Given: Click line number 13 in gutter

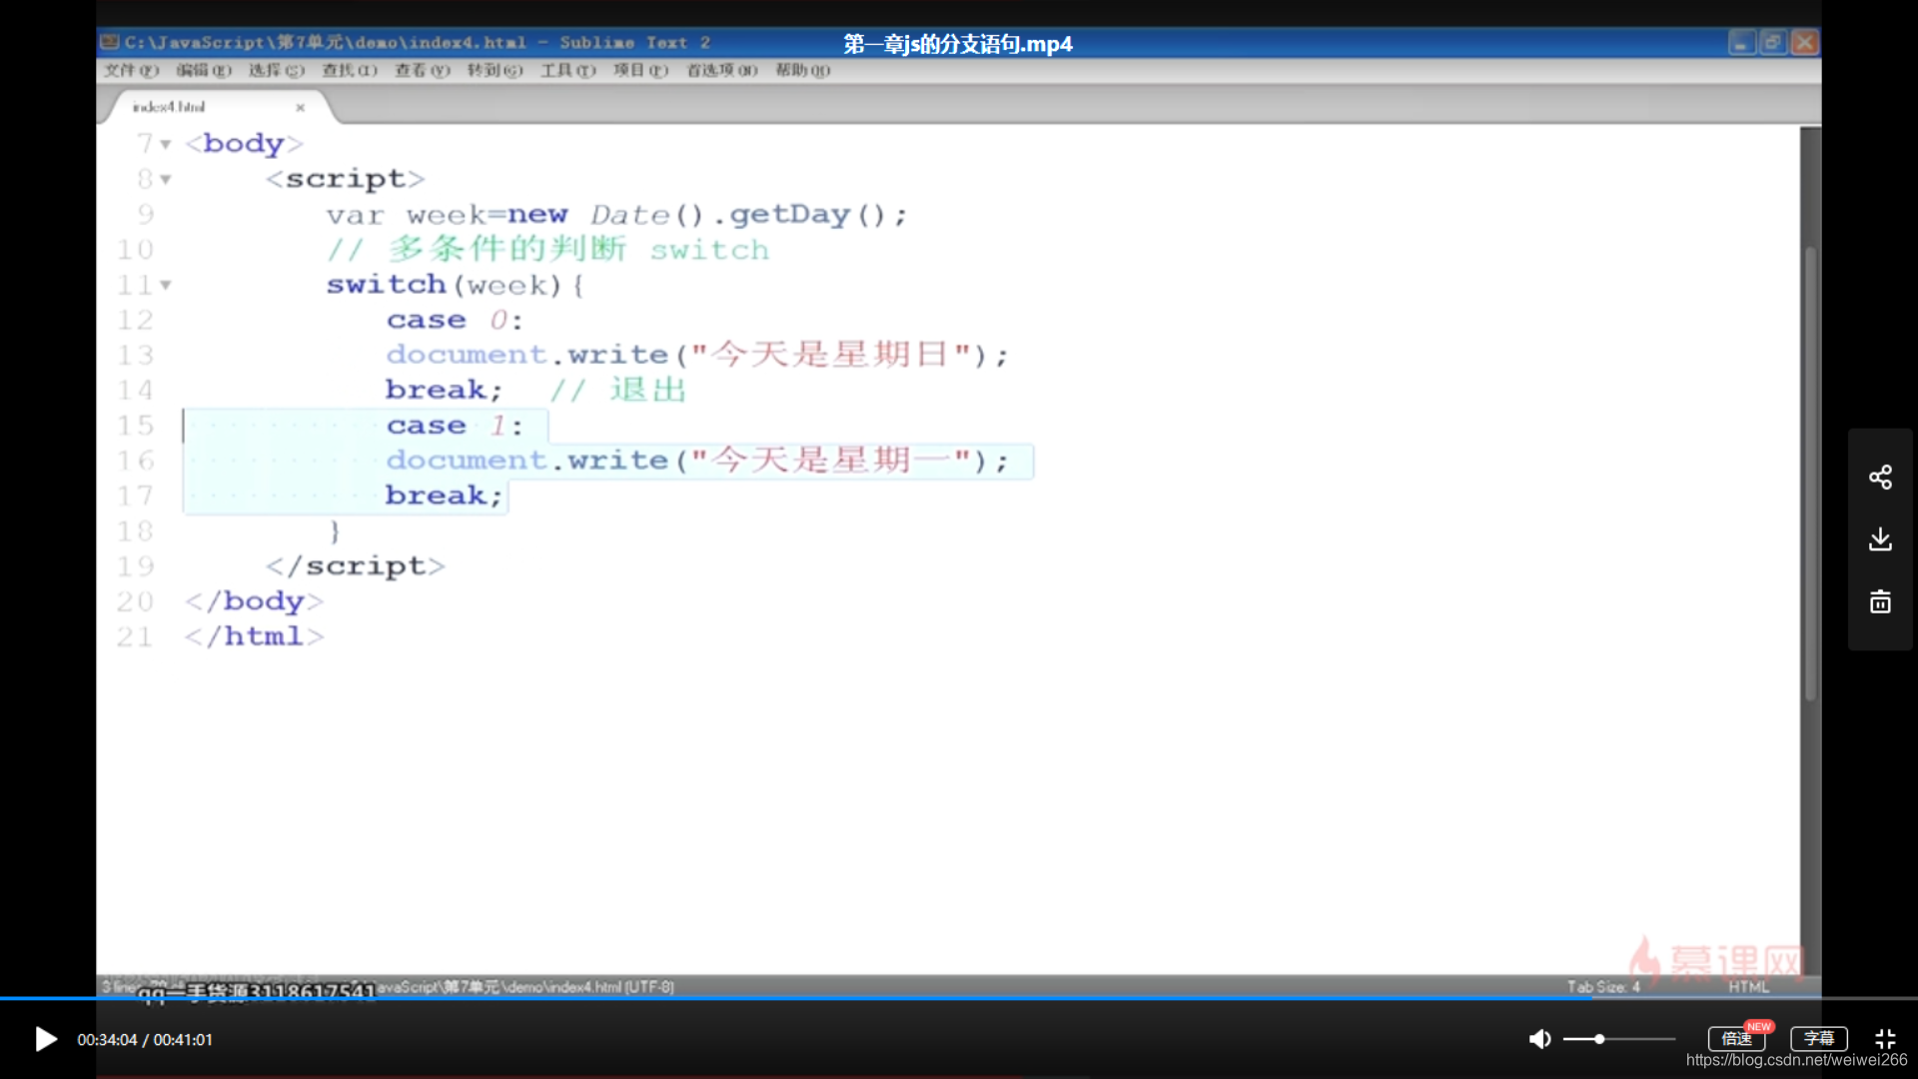Looking at the screenshot, I should point(135,356).
